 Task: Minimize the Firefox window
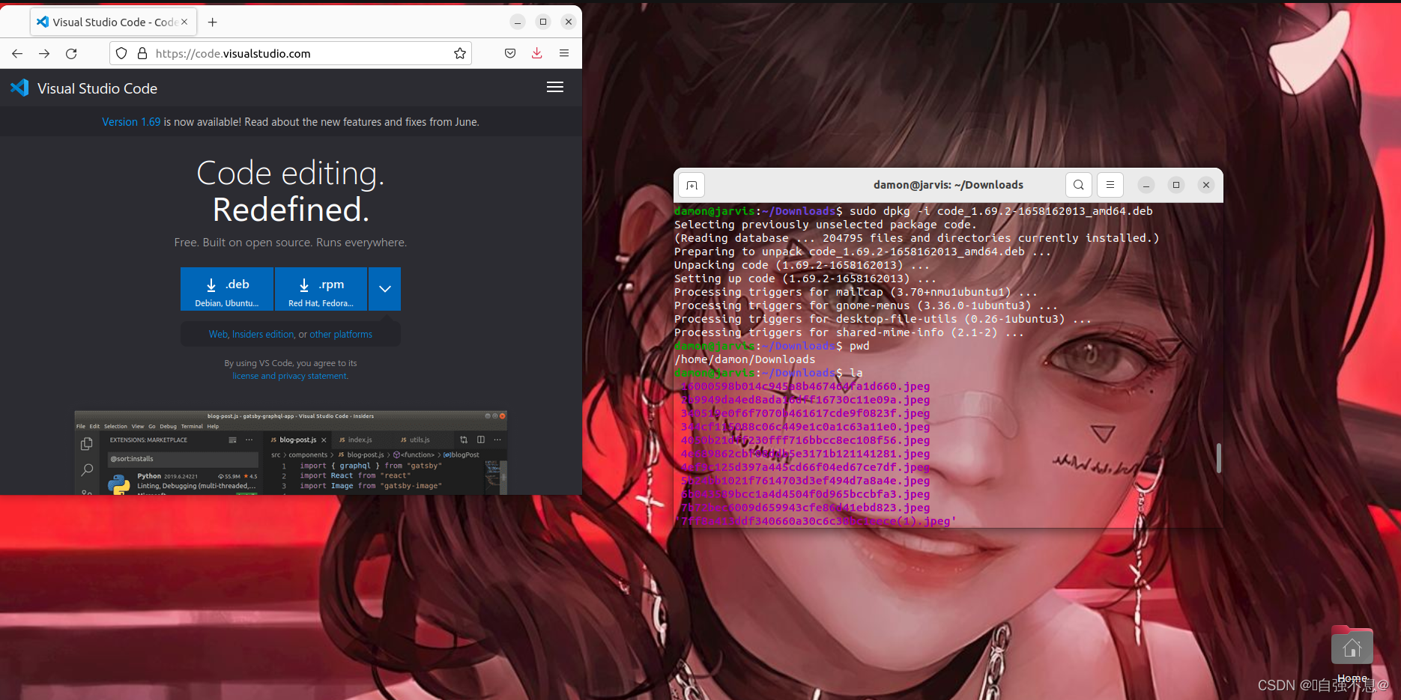point(518,22)
